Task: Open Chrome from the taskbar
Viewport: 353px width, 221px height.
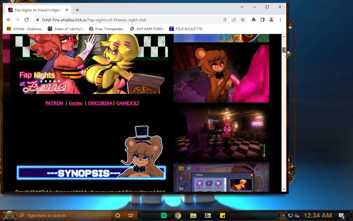Action: 178,215
